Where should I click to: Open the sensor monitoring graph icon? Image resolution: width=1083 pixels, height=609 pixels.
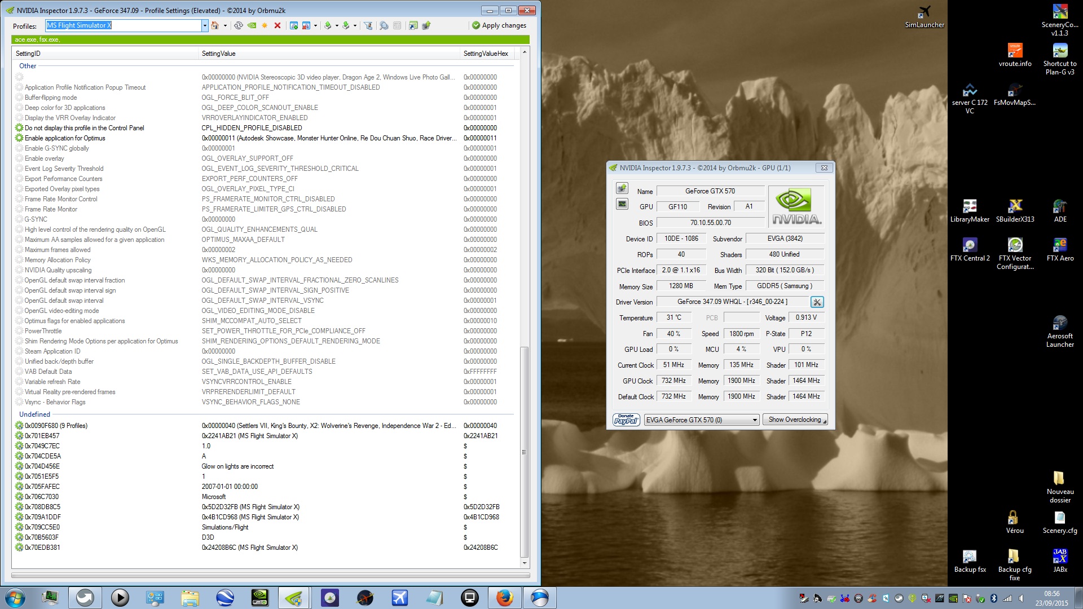coord(622,204)
